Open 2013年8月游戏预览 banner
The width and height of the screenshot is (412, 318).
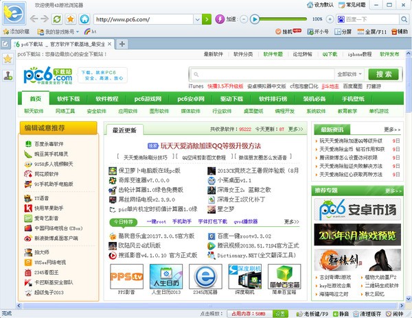357,234
